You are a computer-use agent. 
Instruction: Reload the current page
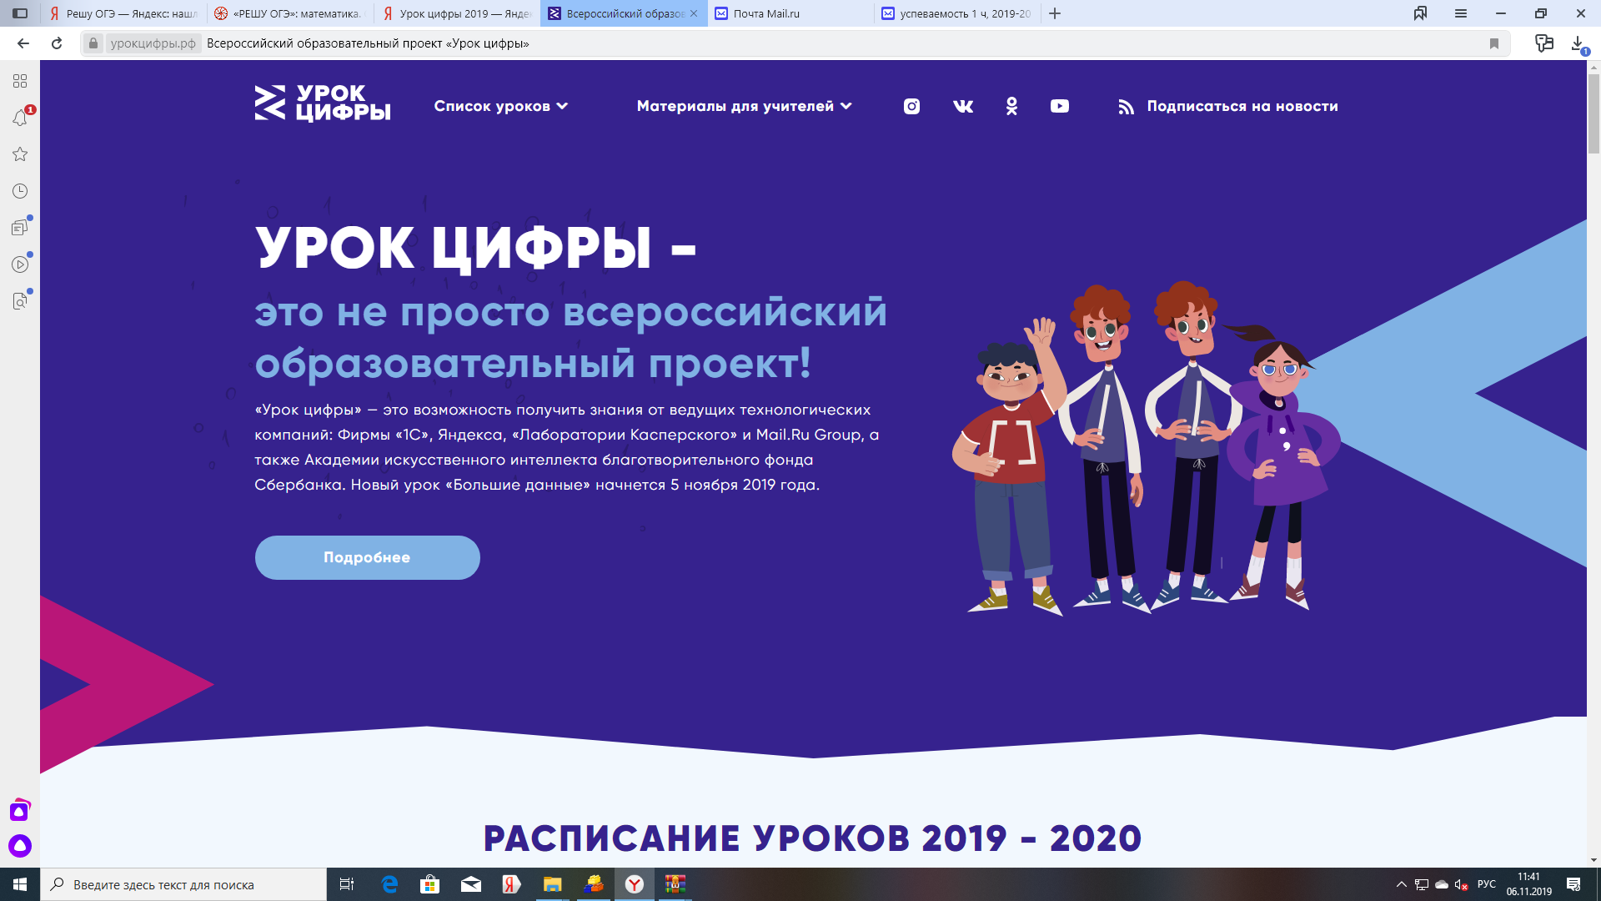point(57,43)
